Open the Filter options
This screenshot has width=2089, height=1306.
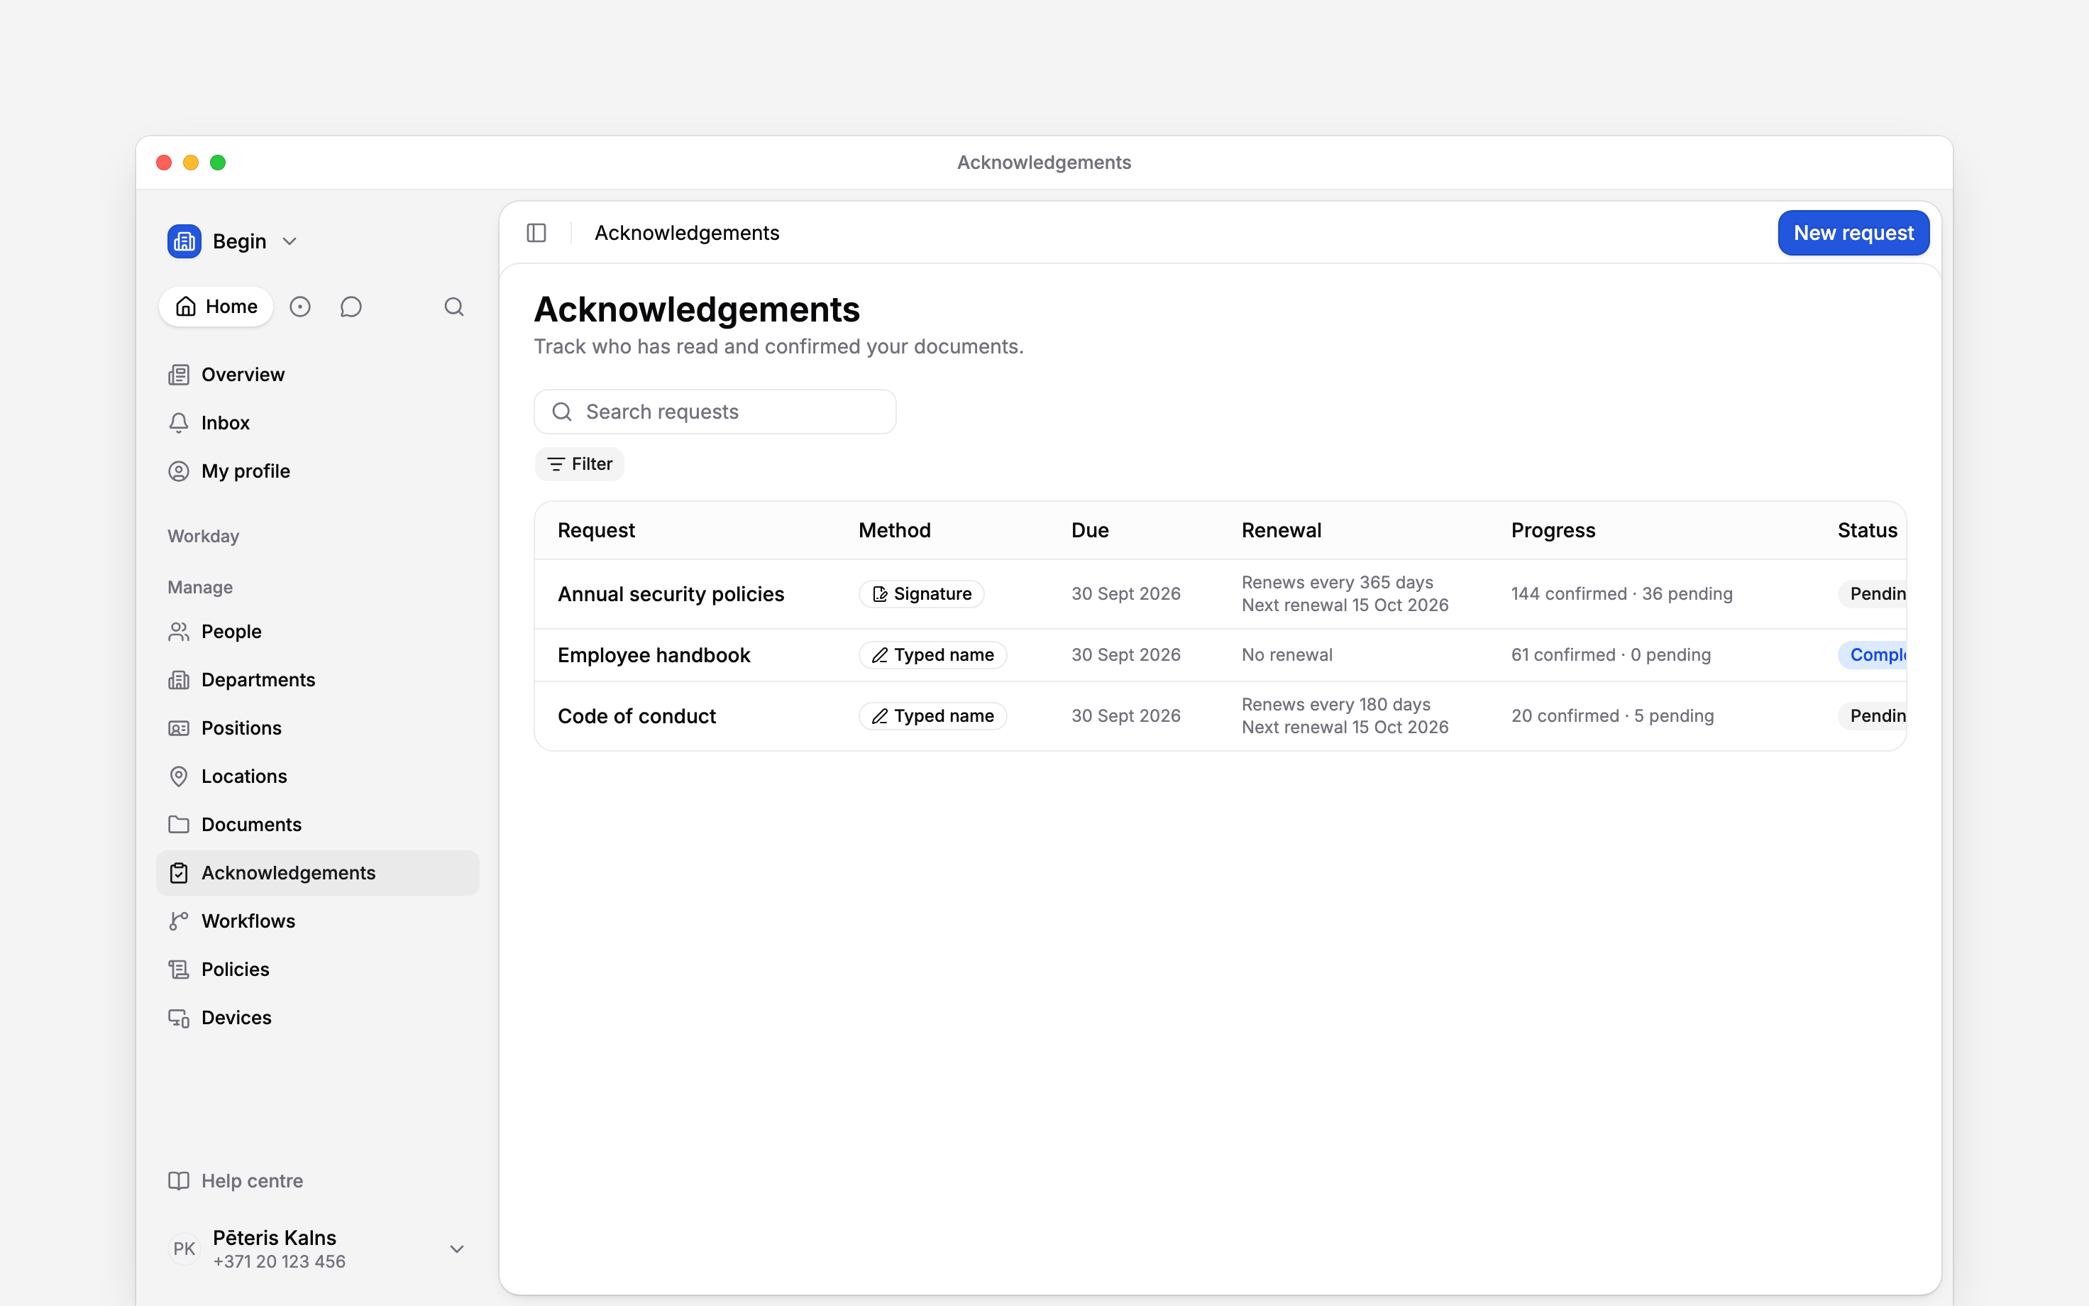click(x=579, y=465)
